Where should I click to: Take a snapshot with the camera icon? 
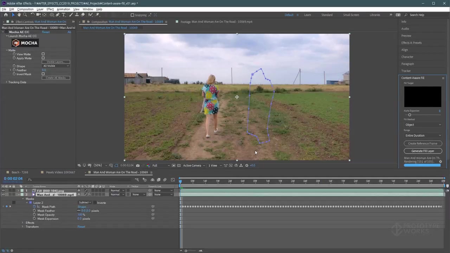(137, 165)
